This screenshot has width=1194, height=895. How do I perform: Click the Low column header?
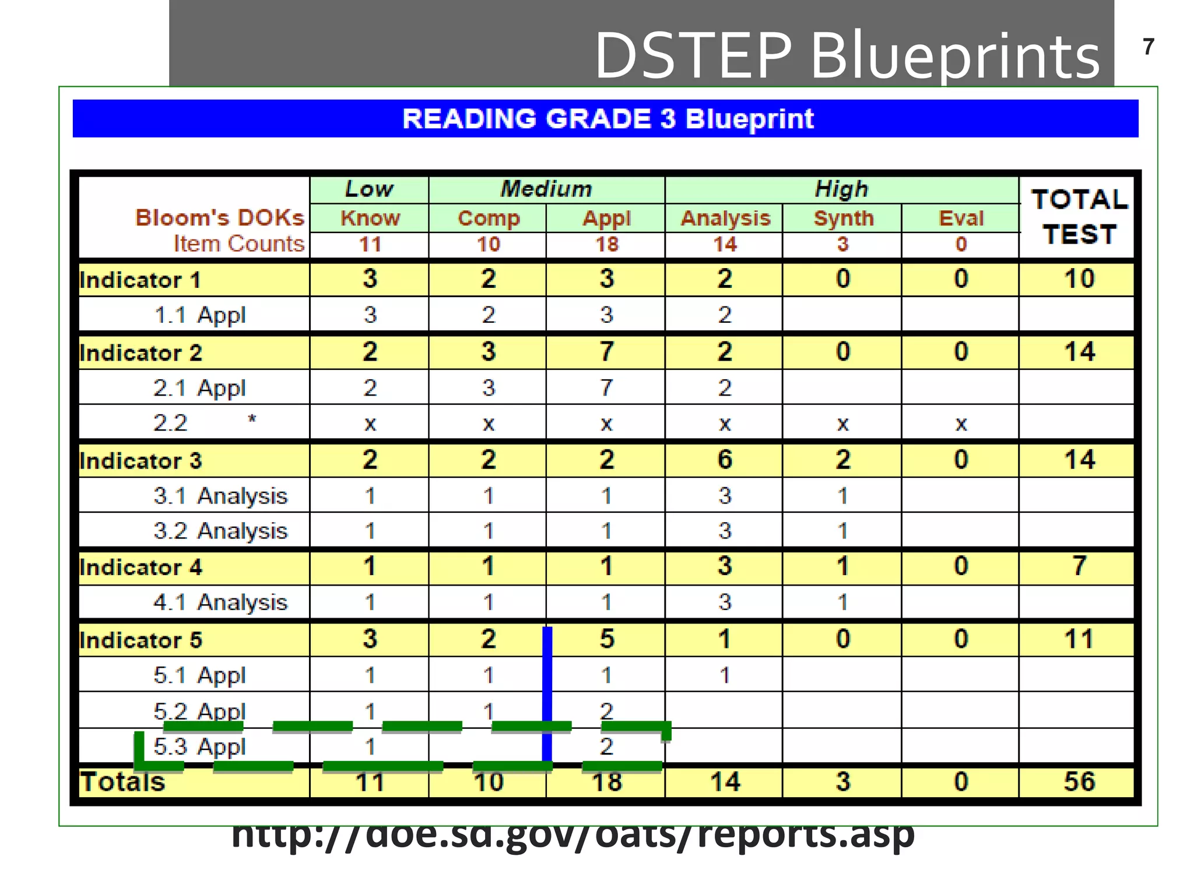(369, 189)
